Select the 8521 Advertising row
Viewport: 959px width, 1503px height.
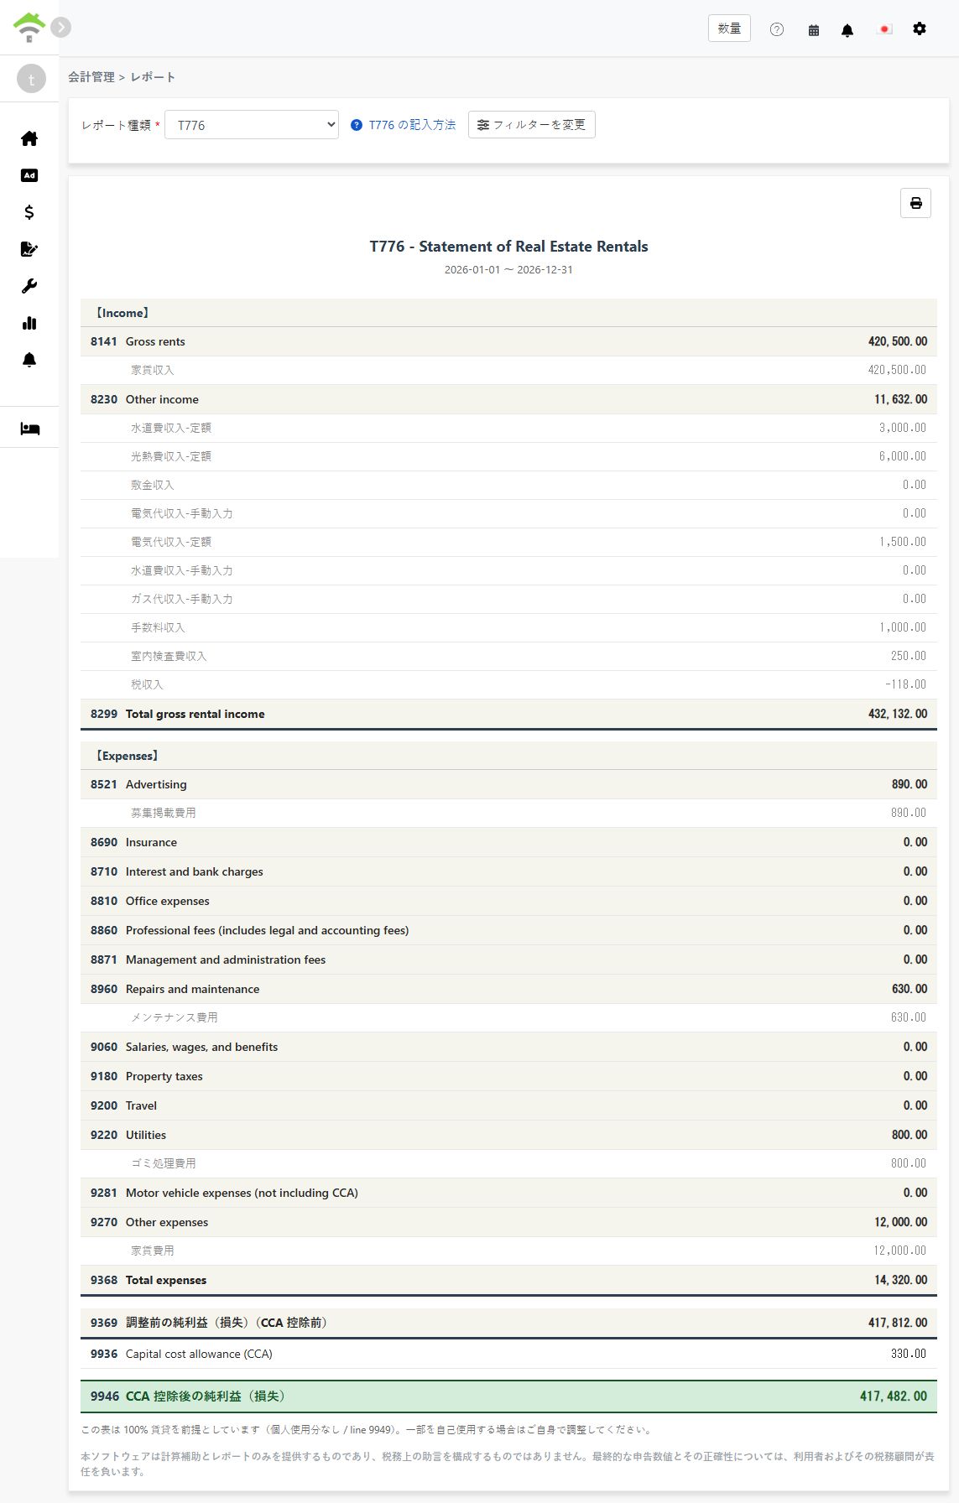(x=508, y=784)
